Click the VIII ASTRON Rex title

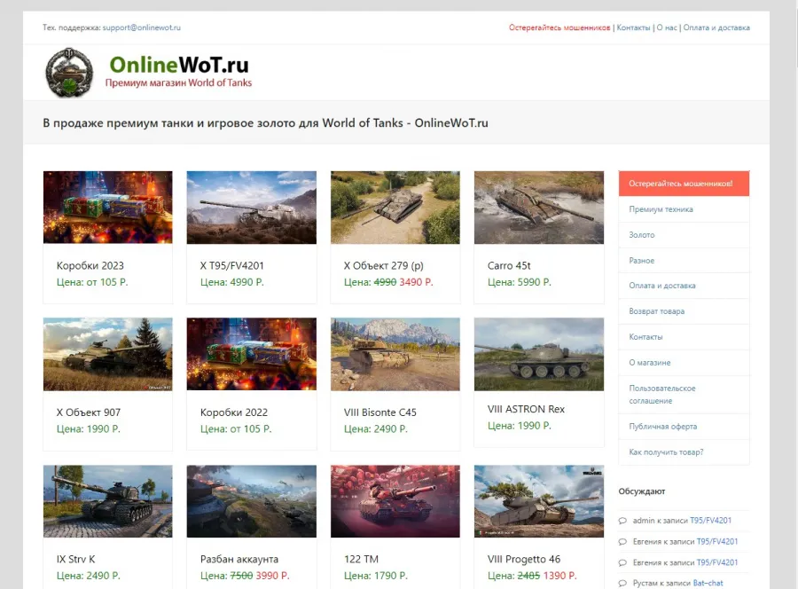click(x=526, y=409)
